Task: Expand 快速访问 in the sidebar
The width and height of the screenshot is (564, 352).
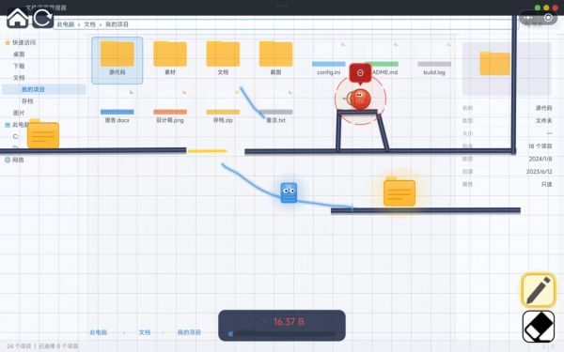Action: 24,42
